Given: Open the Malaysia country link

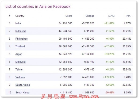Looking at the screenshot, I should pos(20,62).
